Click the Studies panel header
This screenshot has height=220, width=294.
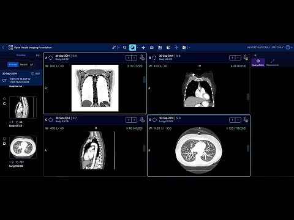click(x=21, y=55)
